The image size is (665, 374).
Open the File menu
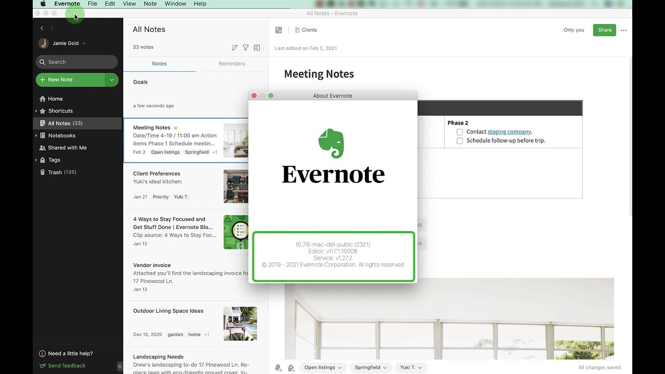(x=92, y=4)
